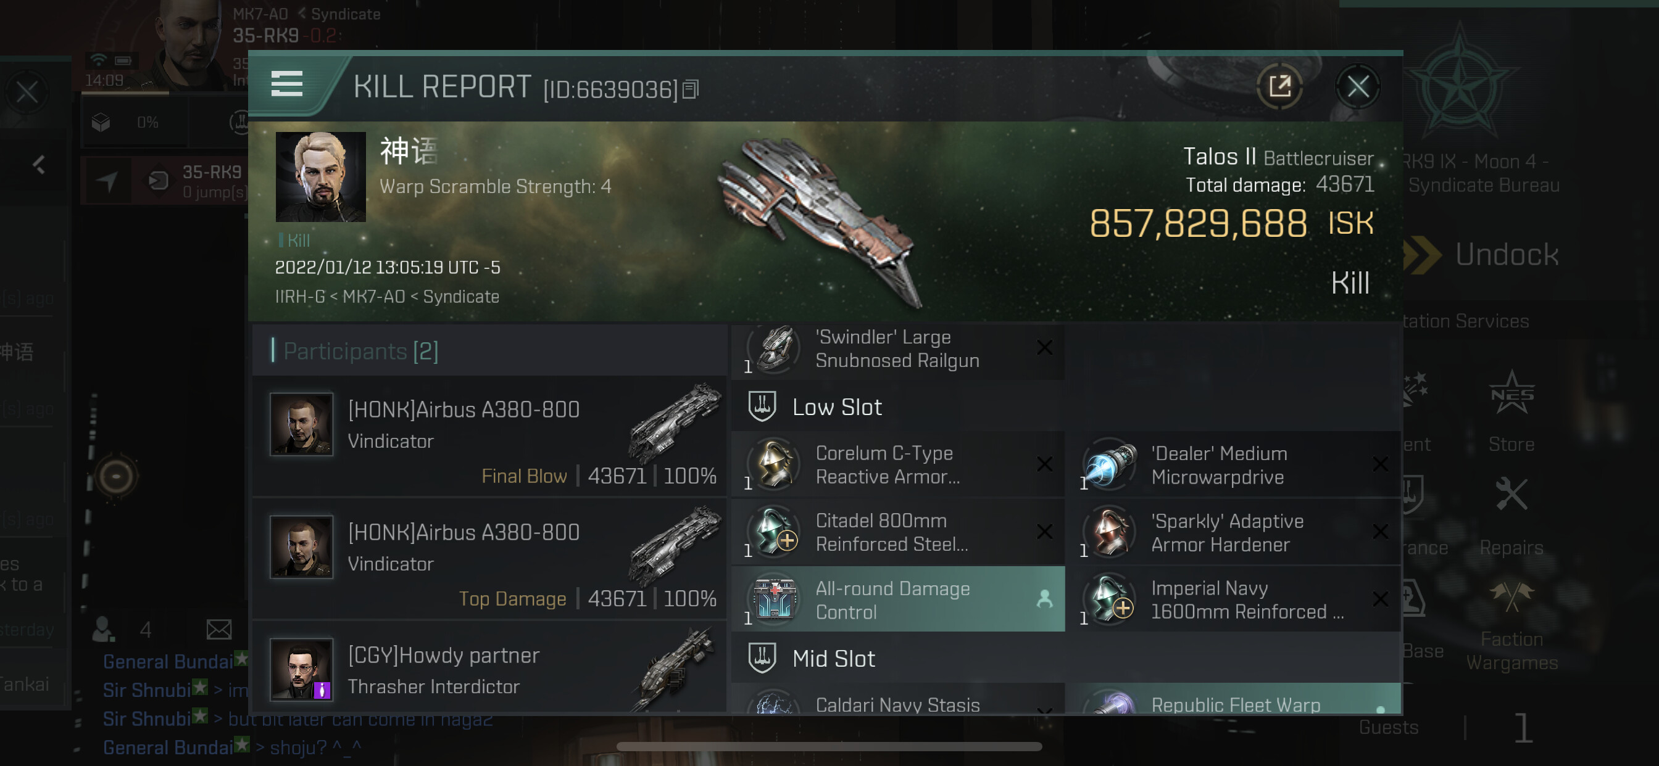Close the kill report window
The height and width of the screenshot is (766, 1659).
pos(1358,86)
